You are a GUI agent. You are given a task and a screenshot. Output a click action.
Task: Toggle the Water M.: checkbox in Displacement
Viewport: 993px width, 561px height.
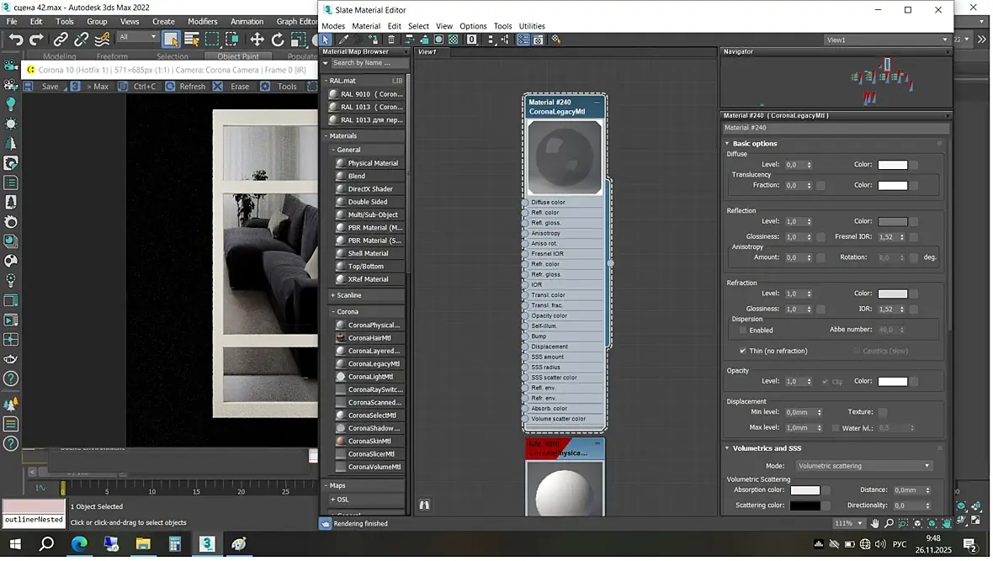(836, 428)
